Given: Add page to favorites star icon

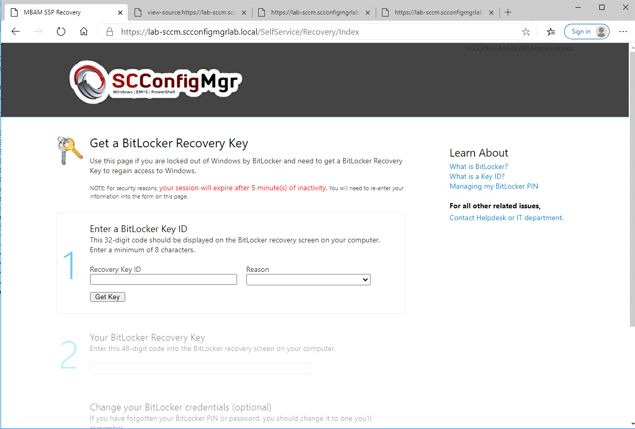Looking at the screenshot, I should [526, 32].
